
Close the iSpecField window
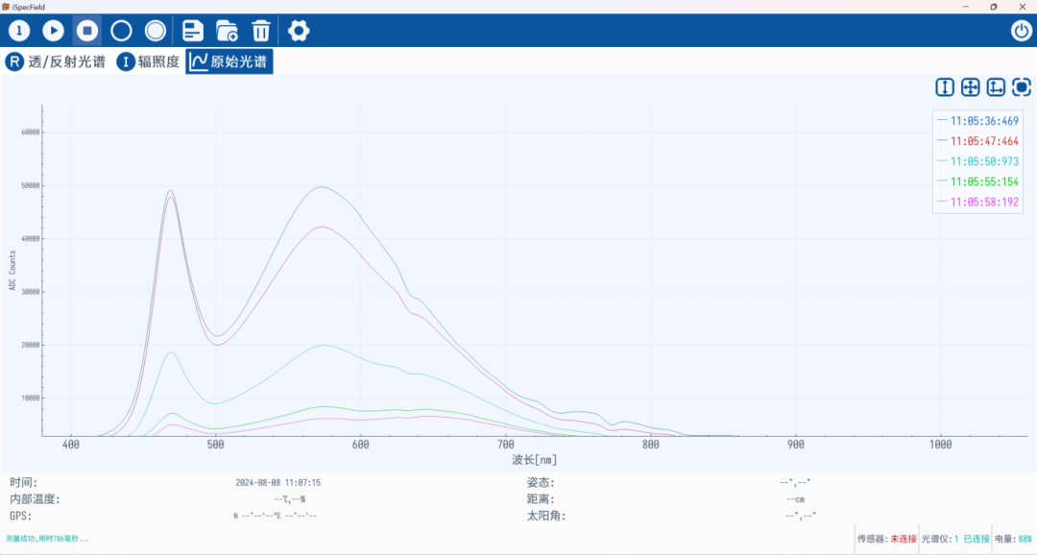click(x=1022, y=7)
